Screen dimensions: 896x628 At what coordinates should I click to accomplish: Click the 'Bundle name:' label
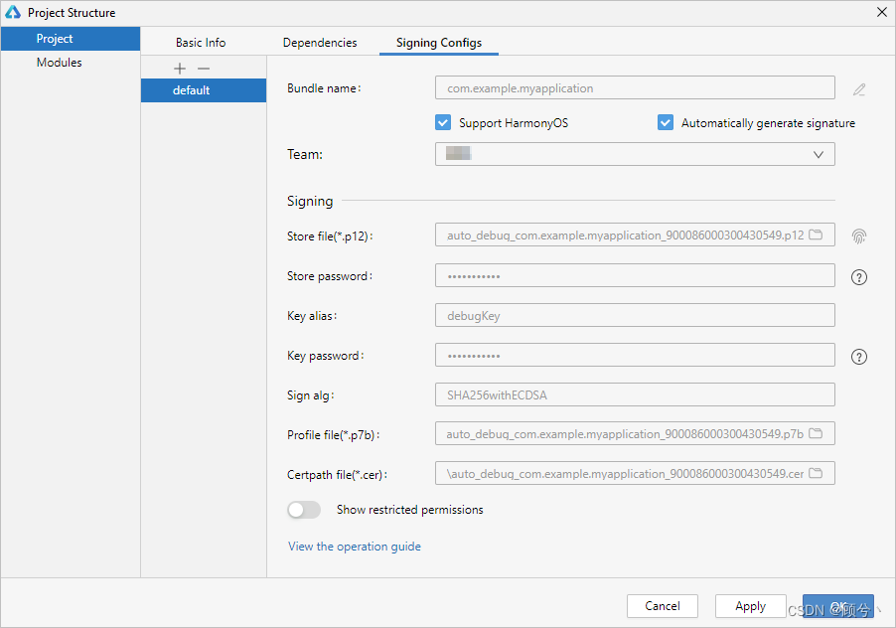pos(324,88)
